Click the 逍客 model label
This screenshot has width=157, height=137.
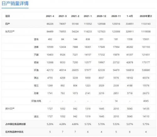(x=36, y=47)
